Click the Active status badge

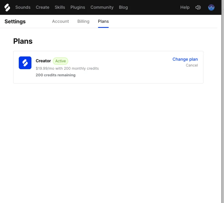click(x=60, y=61)
